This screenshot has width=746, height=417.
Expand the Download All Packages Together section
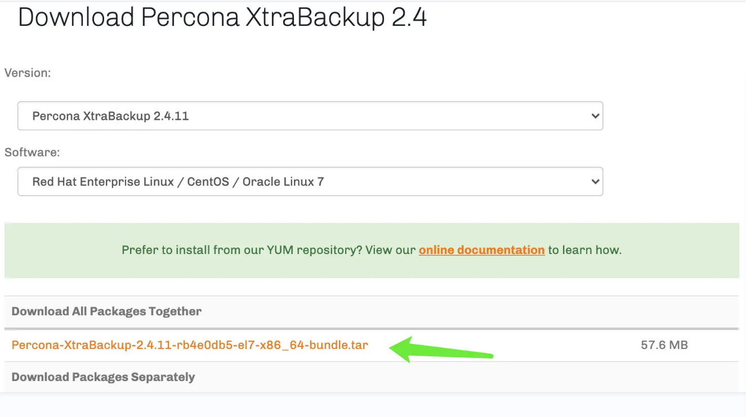tap(106, 311)
